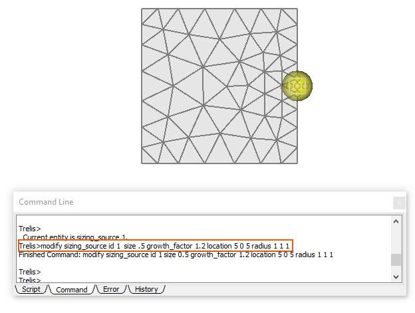415x313 pixels.
Task: Click the top-left corner of the mesh
Action: (x=142, y=9)
